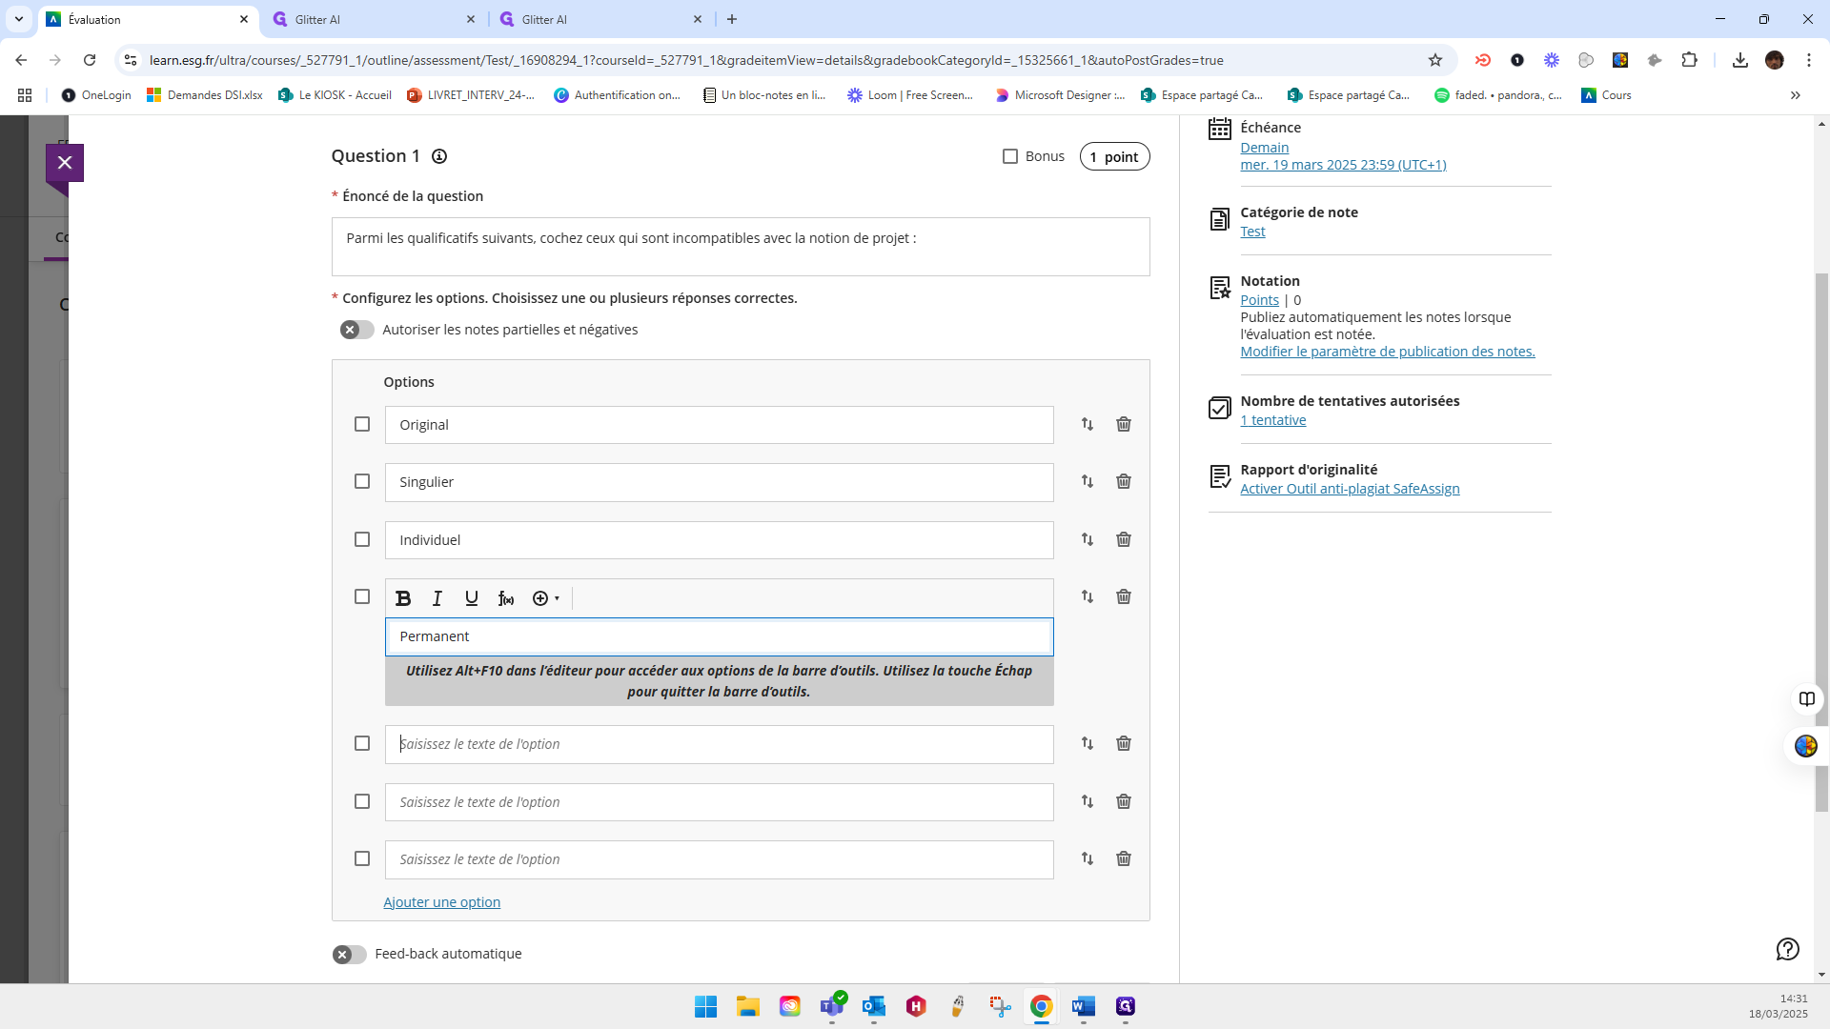
Task: Open File Explorer from taskbar
Action: click(x=748, y=1006)
